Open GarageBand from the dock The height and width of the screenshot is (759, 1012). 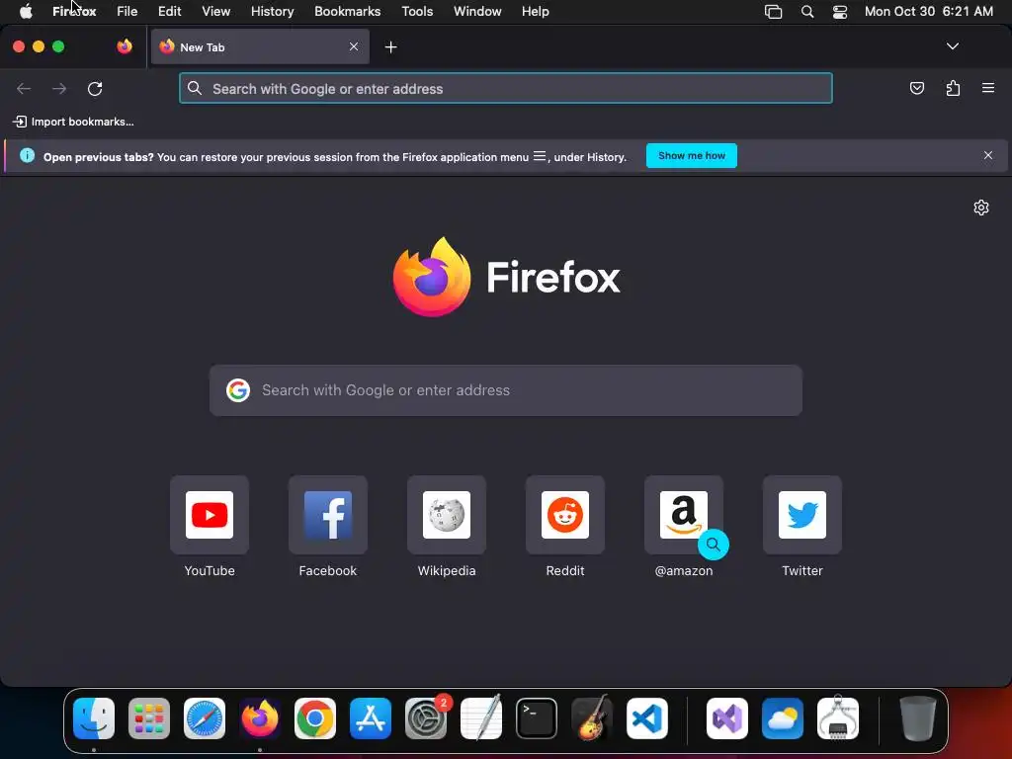592,718
